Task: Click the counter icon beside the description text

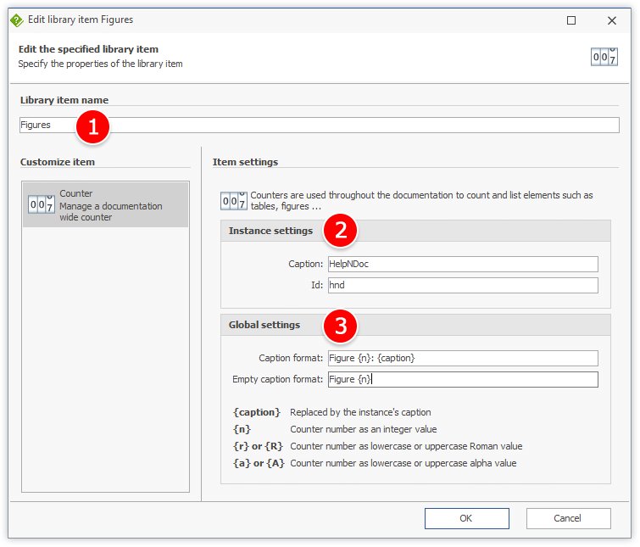Action: point(233,201)
